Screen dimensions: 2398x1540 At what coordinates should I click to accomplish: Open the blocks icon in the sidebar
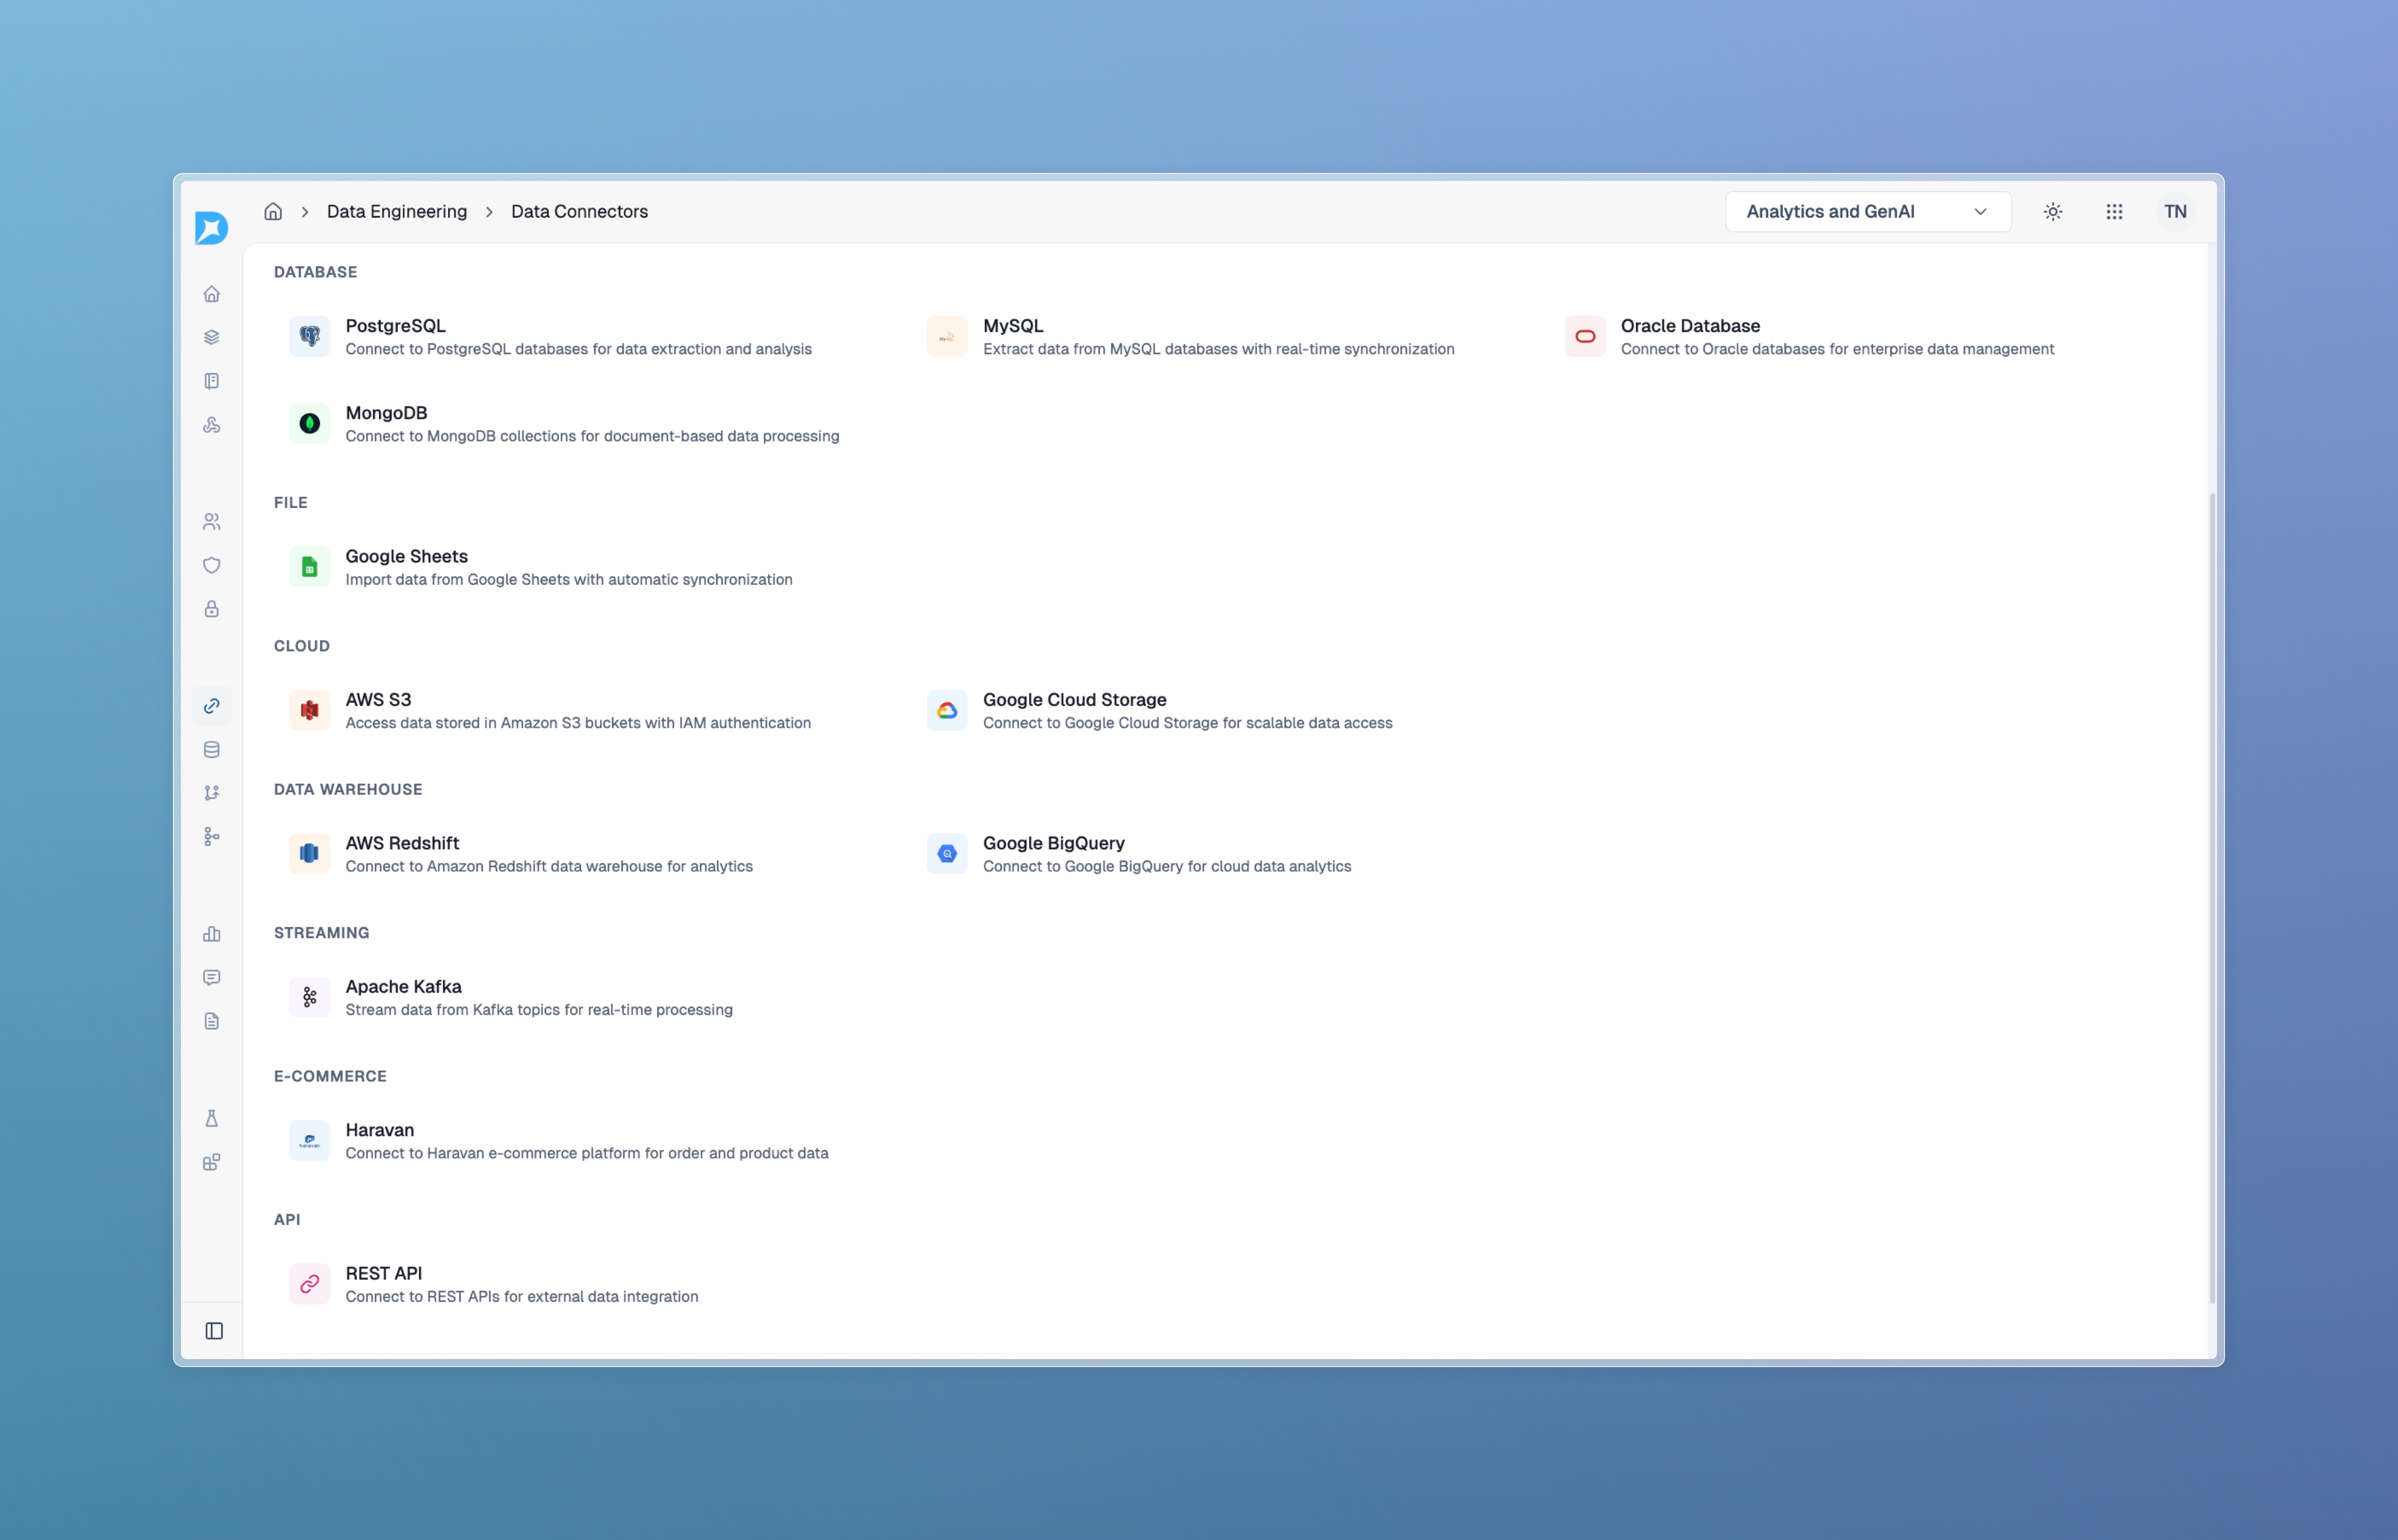[212, 1162]
